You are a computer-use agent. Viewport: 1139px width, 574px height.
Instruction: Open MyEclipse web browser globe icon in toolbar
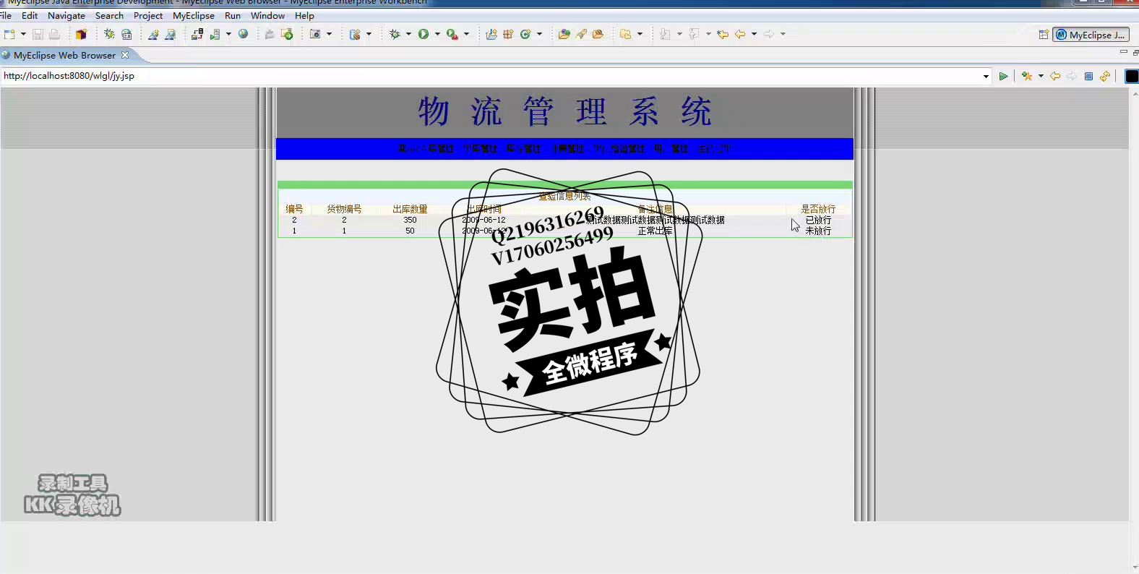[x=244, y=34]
